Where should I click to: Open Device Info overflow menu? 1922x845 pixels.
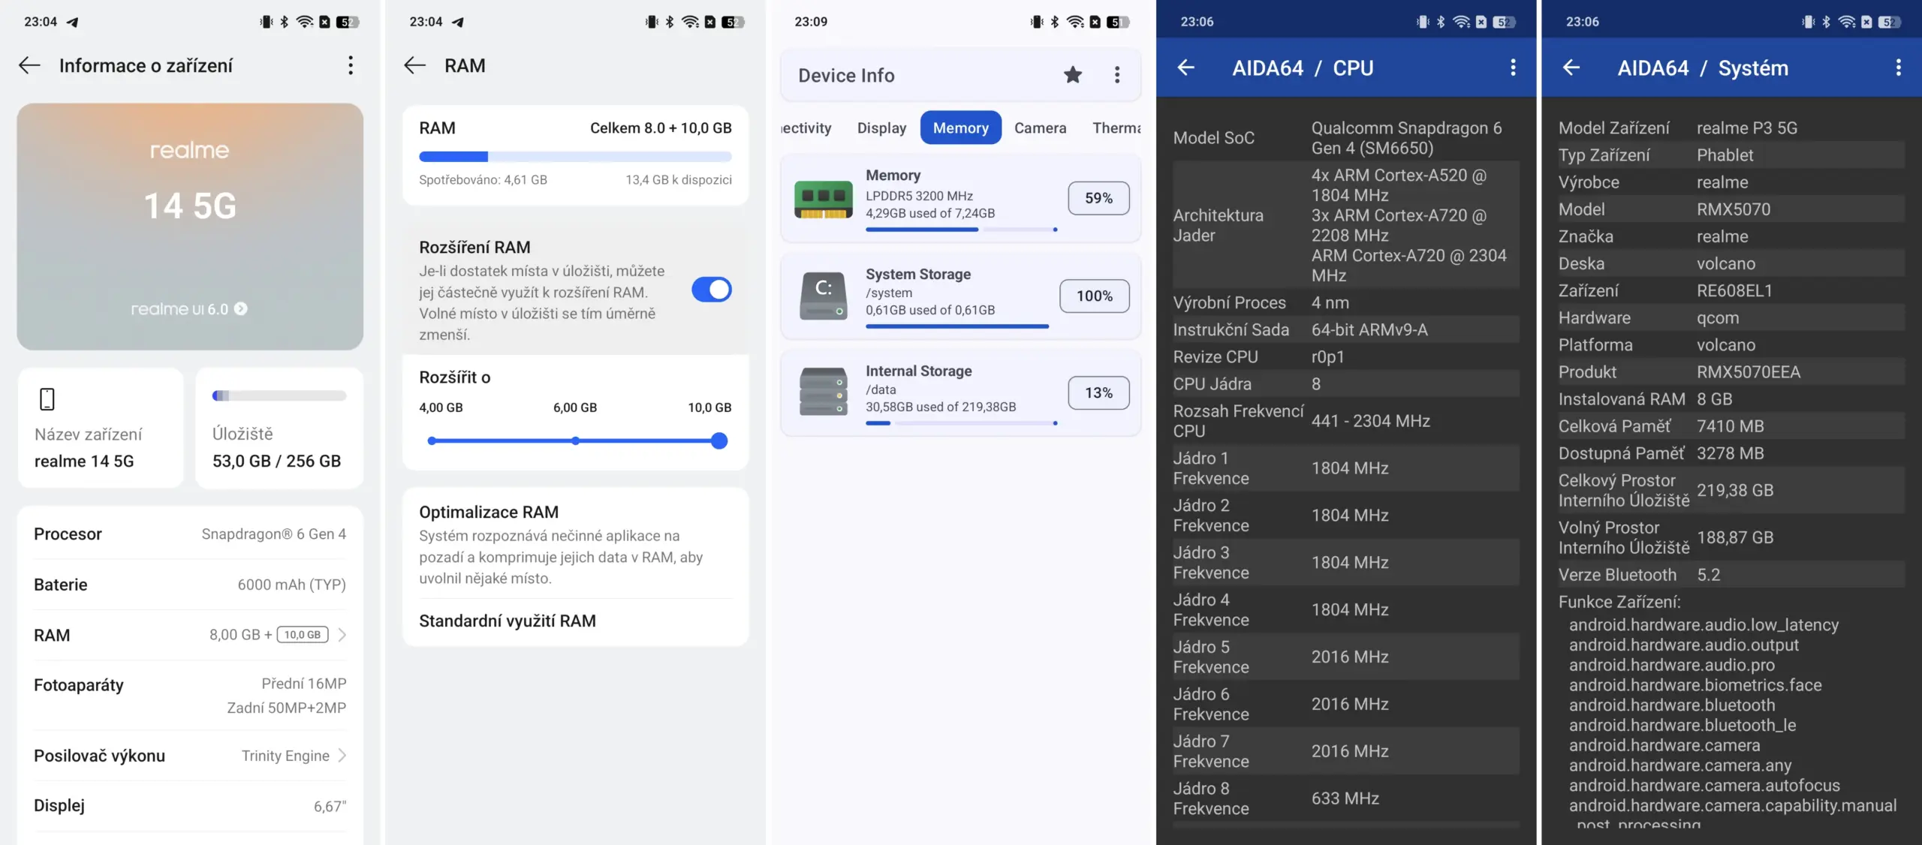coord(1117,75)
